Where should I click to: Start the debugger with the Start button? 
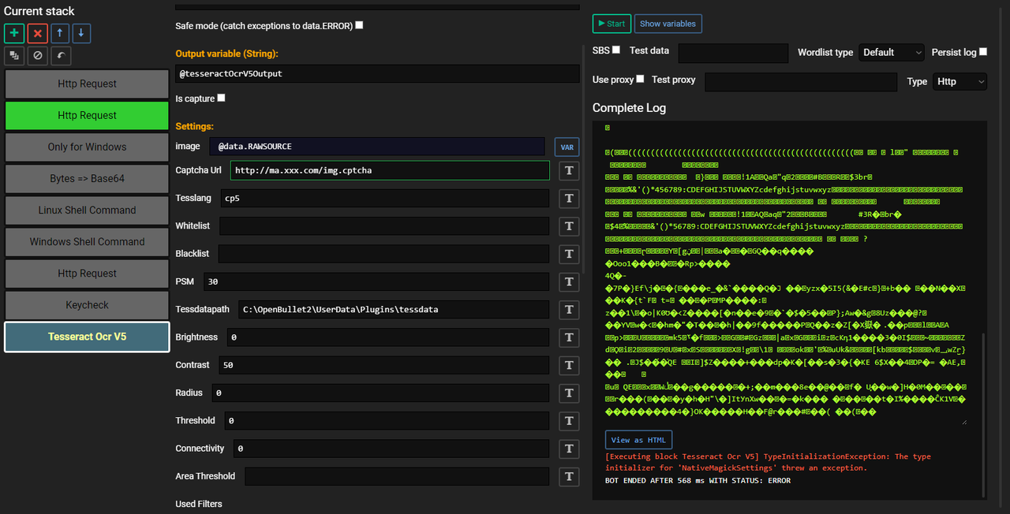coord(611,24)
